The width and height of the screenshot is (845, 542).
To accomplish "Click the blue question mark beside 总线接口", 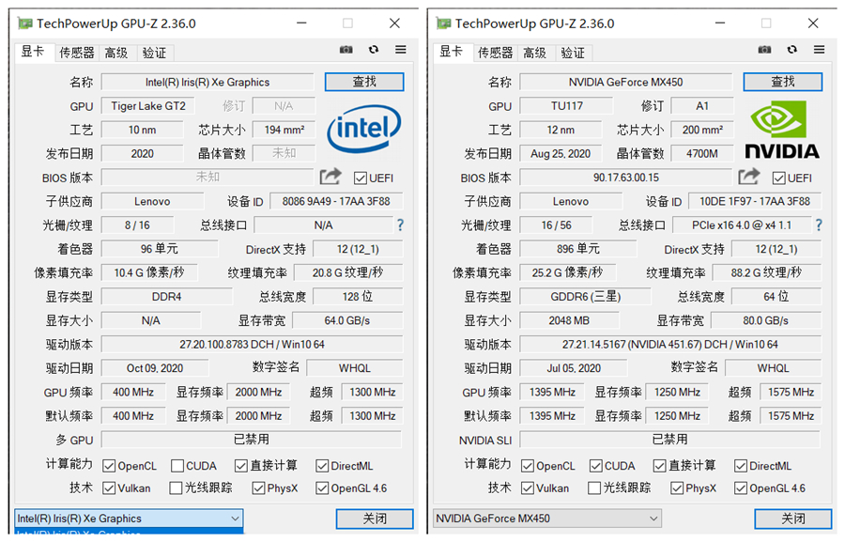I will click(x=399, y=225).
